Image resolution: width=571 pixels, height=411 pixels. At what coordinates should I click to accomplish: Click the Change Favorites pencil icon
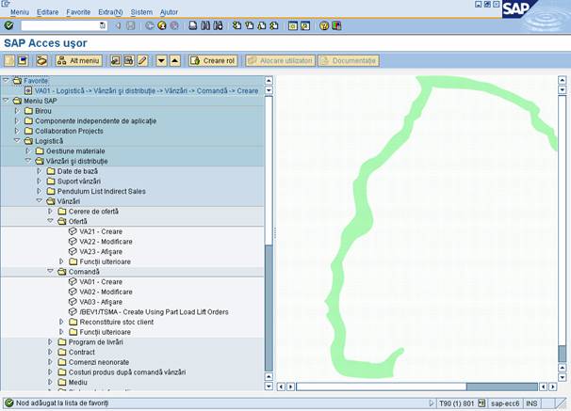tap(142, 61)
